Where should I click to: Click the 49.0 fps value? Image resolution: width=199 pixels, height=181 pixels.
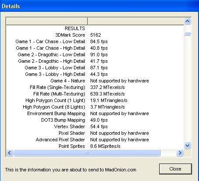99,120
